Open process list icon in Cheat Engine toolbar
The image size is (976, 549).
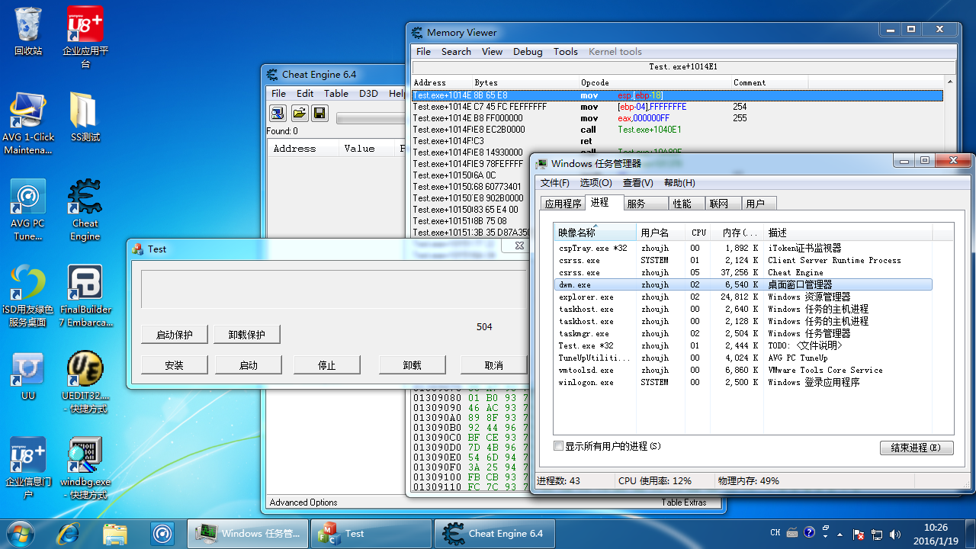[x=278, y=114]
